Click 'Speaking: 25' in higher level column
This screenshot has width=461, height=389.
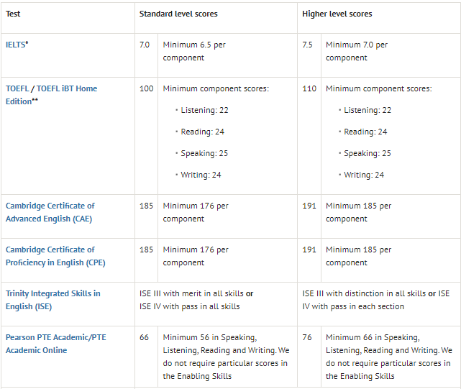[x=368, y=153]
